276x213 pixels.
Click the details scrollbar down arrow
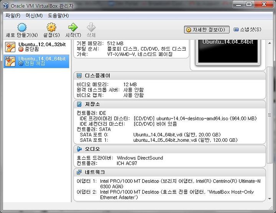tap(269, 199)
